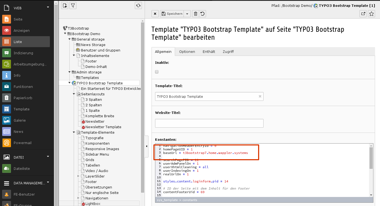Image resolution: width=380 pixels, height=206 pixels.
Task: Collapse the Template-Elemente tree node
Action: click(x=74, y=132)
